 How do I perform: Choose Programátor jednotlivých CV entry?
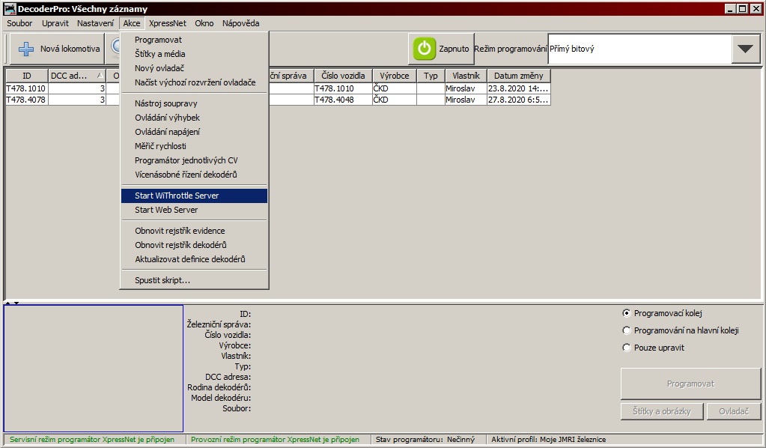[x=194, y=160]
